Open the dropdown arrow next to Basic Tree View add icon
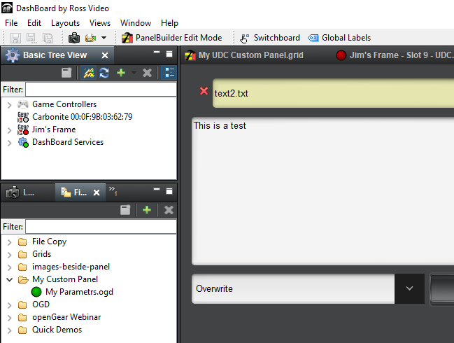Screen dimensions: 454x343 click(x=134, y=73)
